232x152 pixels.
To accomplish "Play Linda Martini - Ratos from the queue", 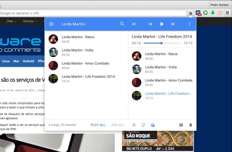I will pos(162,56).
